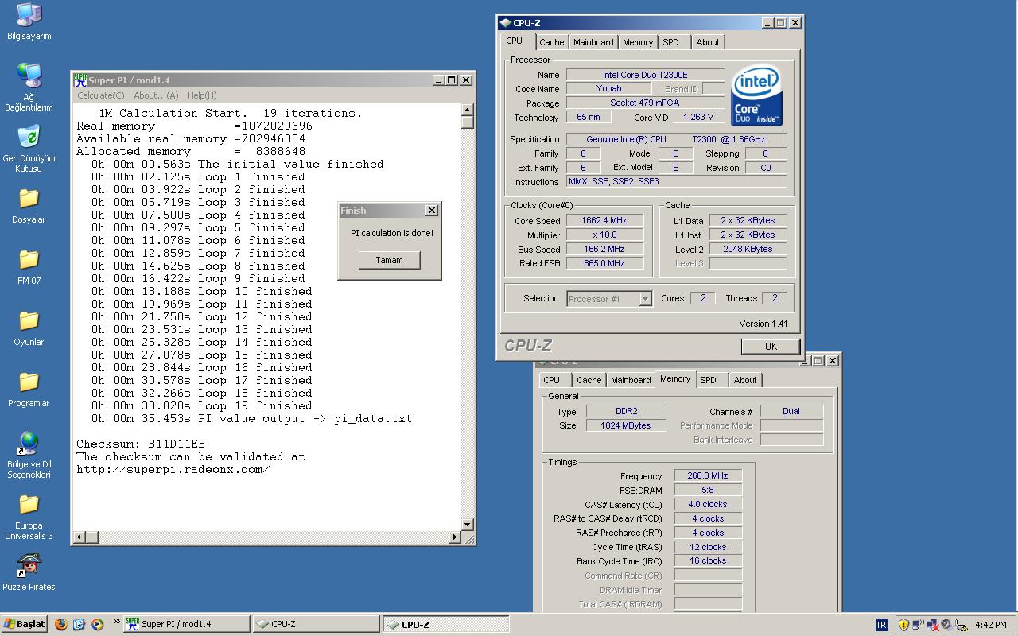1018x636 pixels.
Task: Click the memory Frequency value 266.0 MHz
Action: (x=708, y=476)
